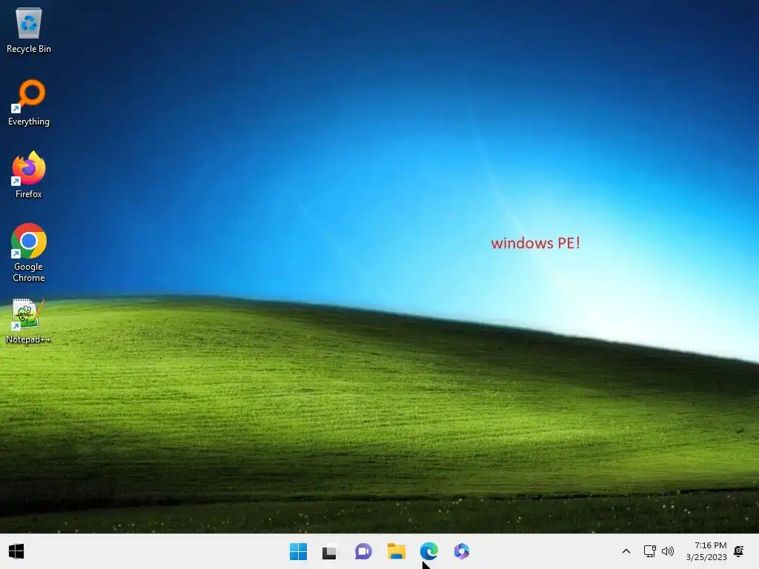
Task: Open the notification bell icon
Action: click(739, 551)
